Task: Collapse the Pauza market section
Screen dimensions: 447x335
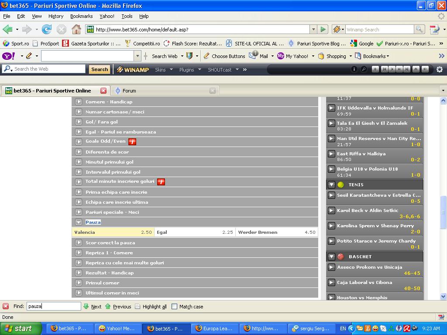Action: [195, 222]
